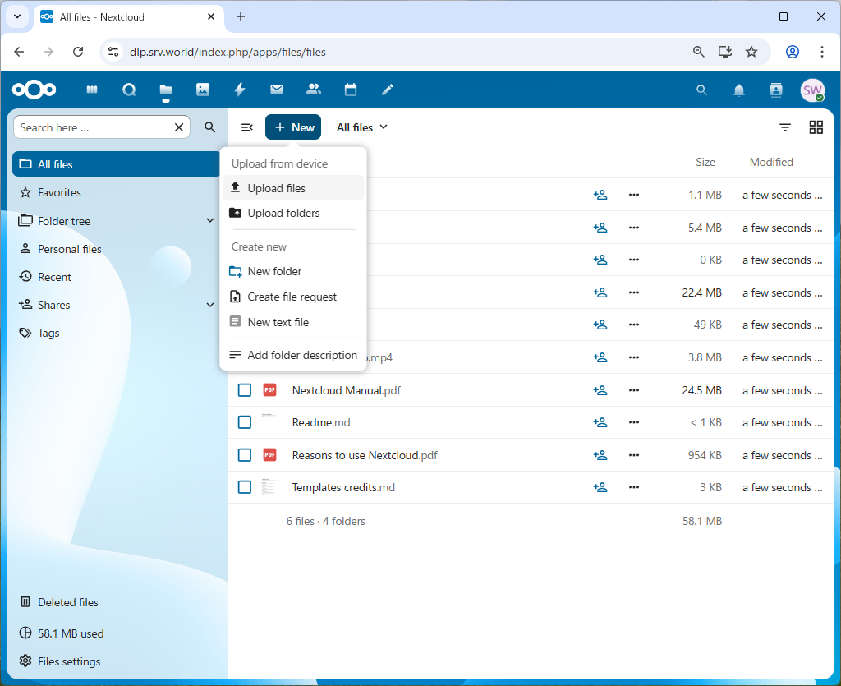Open Personal files in sidebar
The width and height of the screenshot is (841, 686).
tap(116, 249)
